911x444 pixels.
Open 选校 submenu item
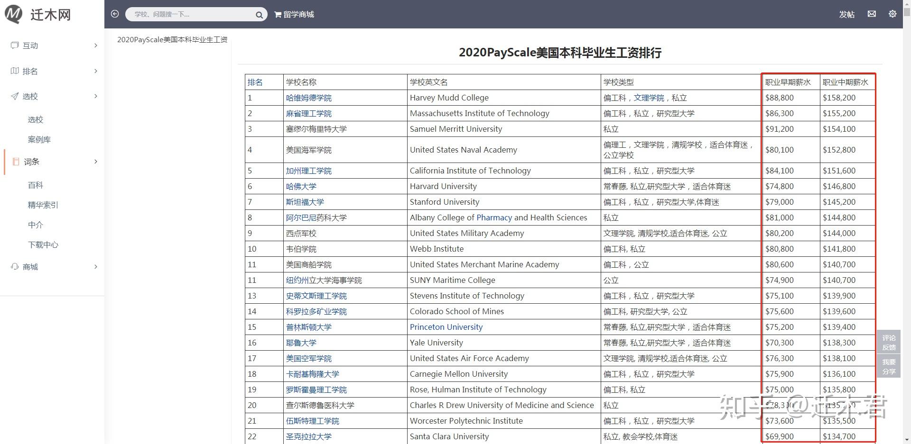pos(36,120)
